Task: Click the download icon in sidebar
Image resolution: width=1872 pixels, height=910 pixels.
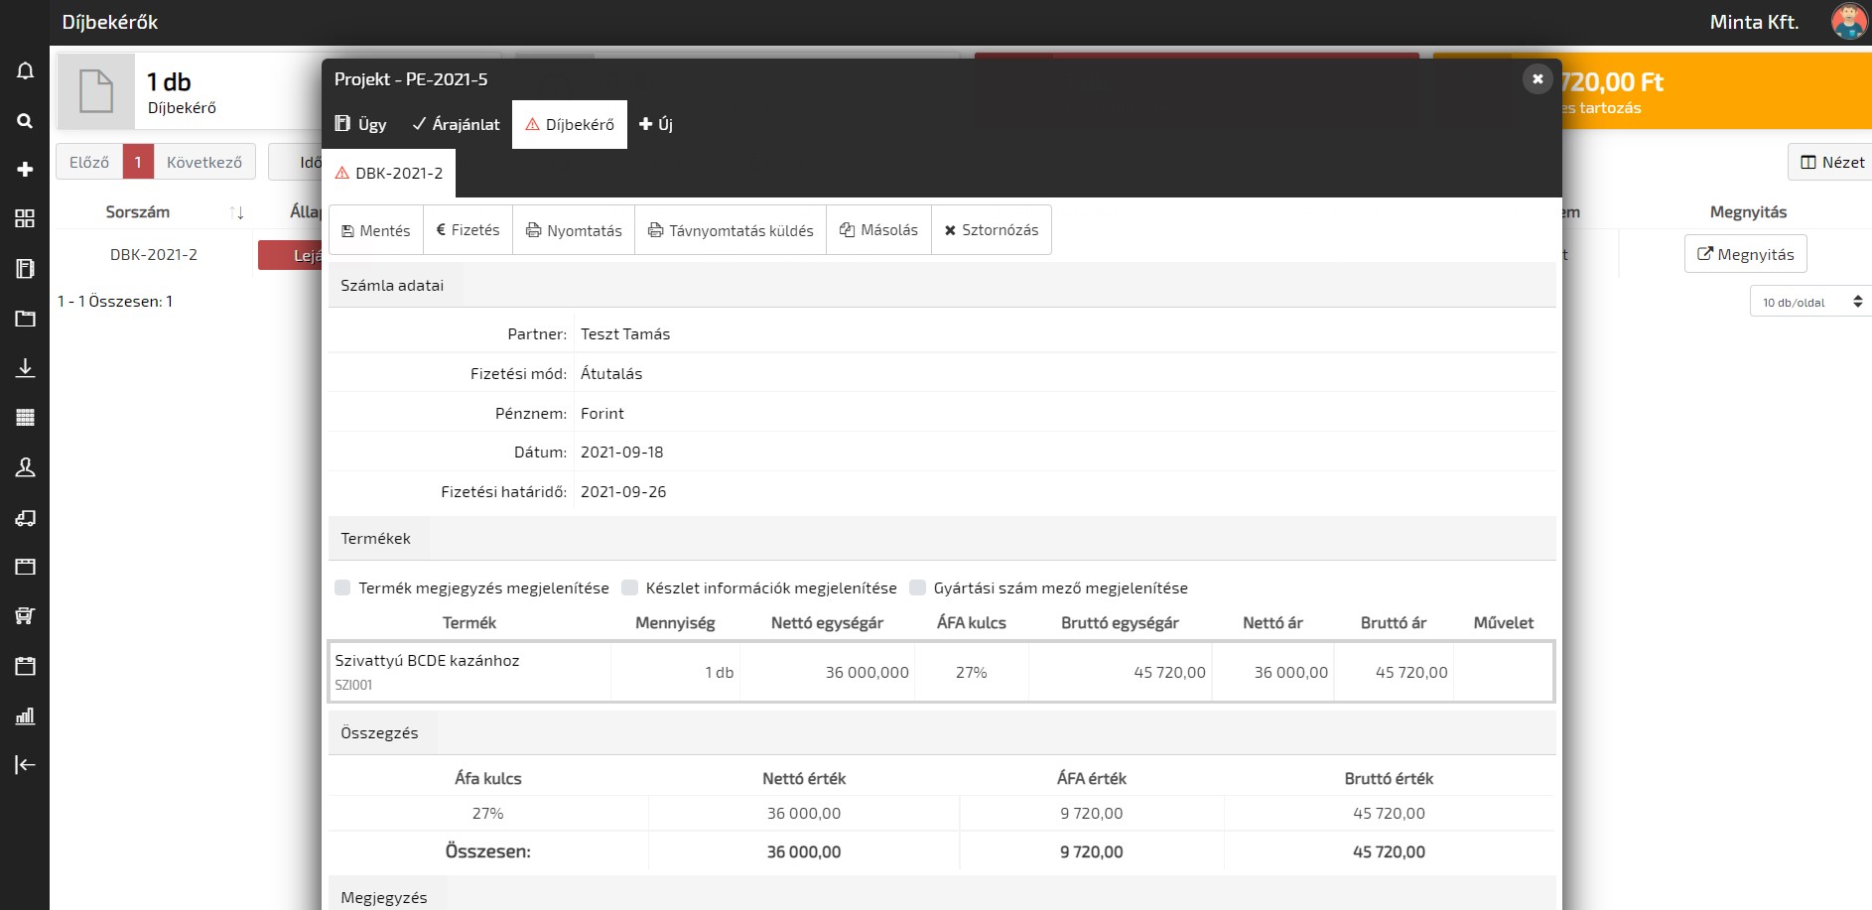Action: (x=25, y=368)
